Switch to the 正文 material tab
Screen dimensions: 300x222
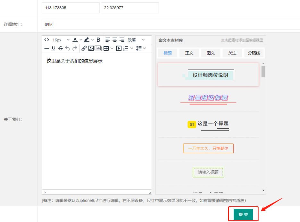189,53
